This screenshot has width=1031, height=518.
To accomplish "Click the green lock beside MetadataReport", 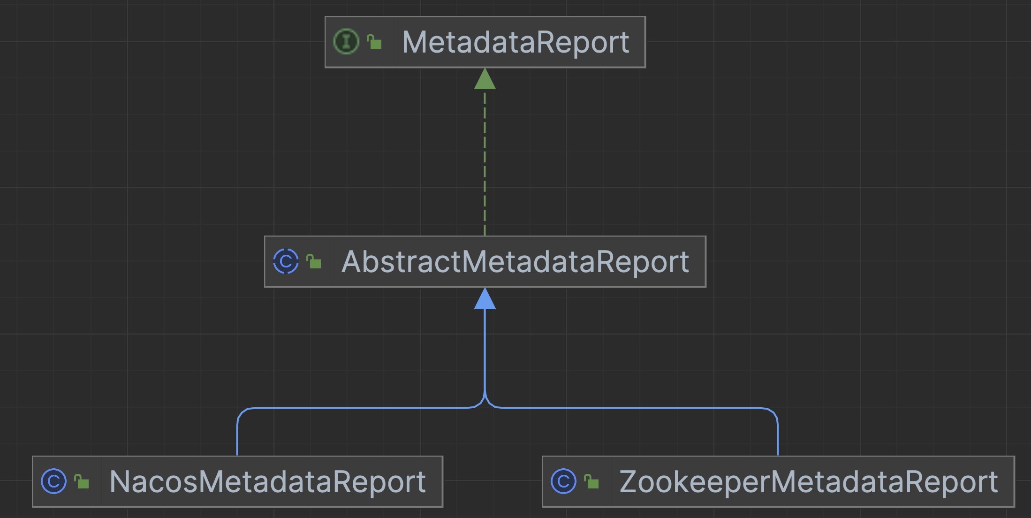I will pyautogui.click(x=374, y=42).
